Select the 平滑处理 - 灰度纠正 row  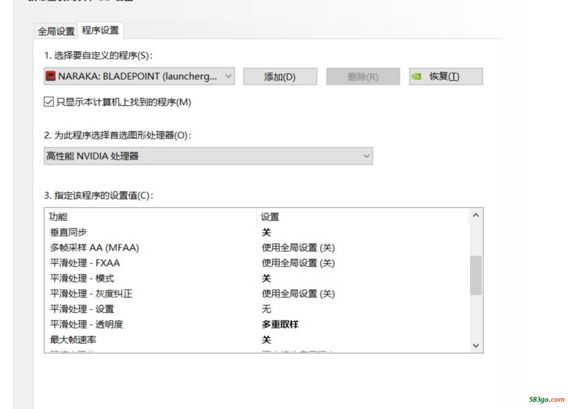click(257, 294)
